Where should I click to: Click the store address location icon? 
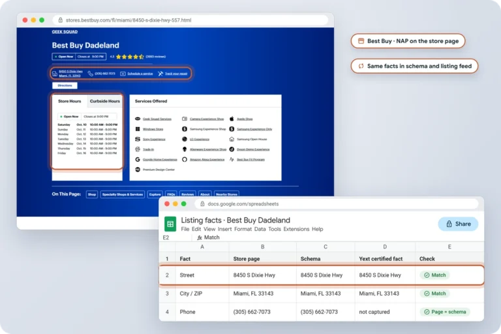point(55,74)
